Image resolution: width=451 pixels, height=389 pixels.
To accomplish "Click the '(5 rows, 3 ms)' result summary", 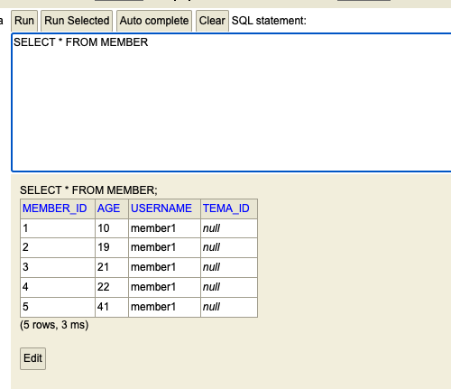I will pos(54,325).
